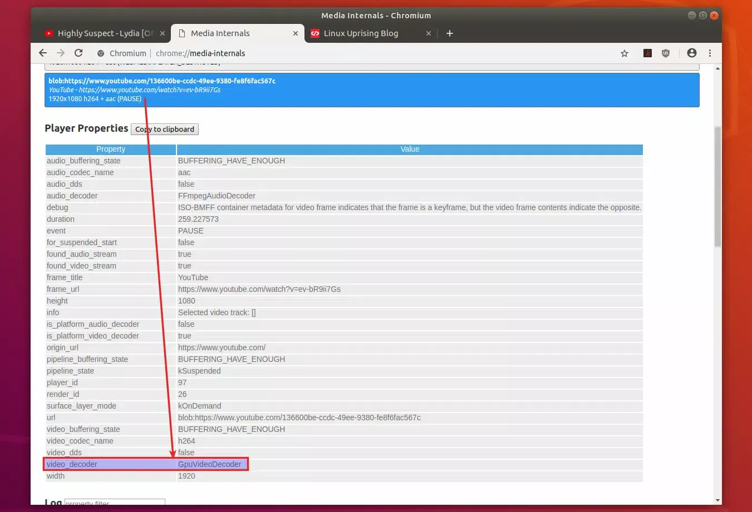Open the Chromium three-dot menu
The width and height of the screenshot is (752, 512).
tap(710, 53)
